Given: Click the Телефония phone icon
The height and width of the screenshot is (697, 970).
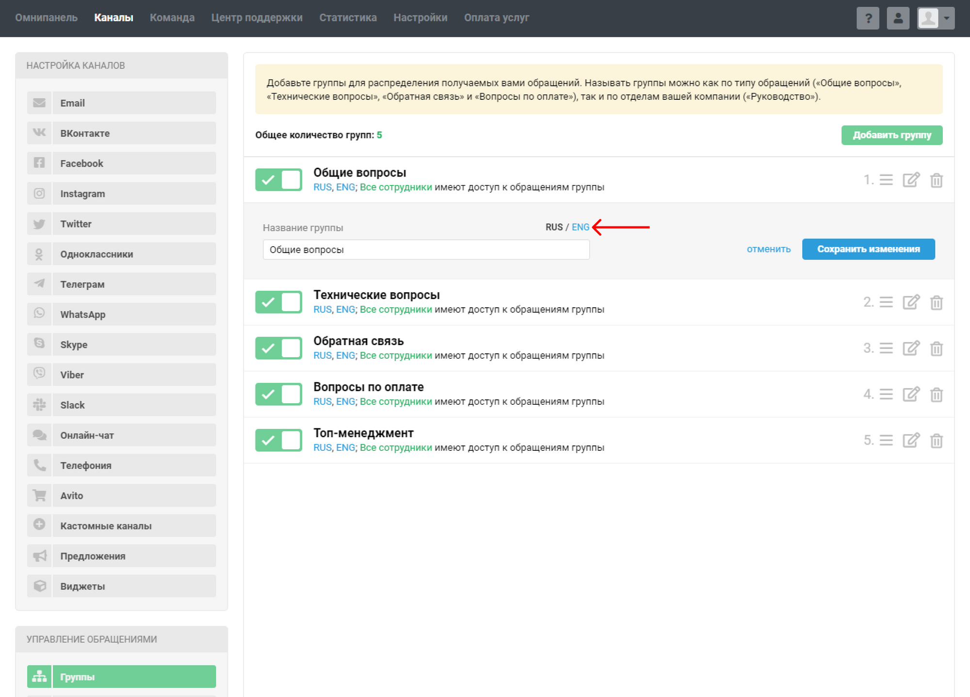Looking at the screenshot, I should click(x=39, y=465).
